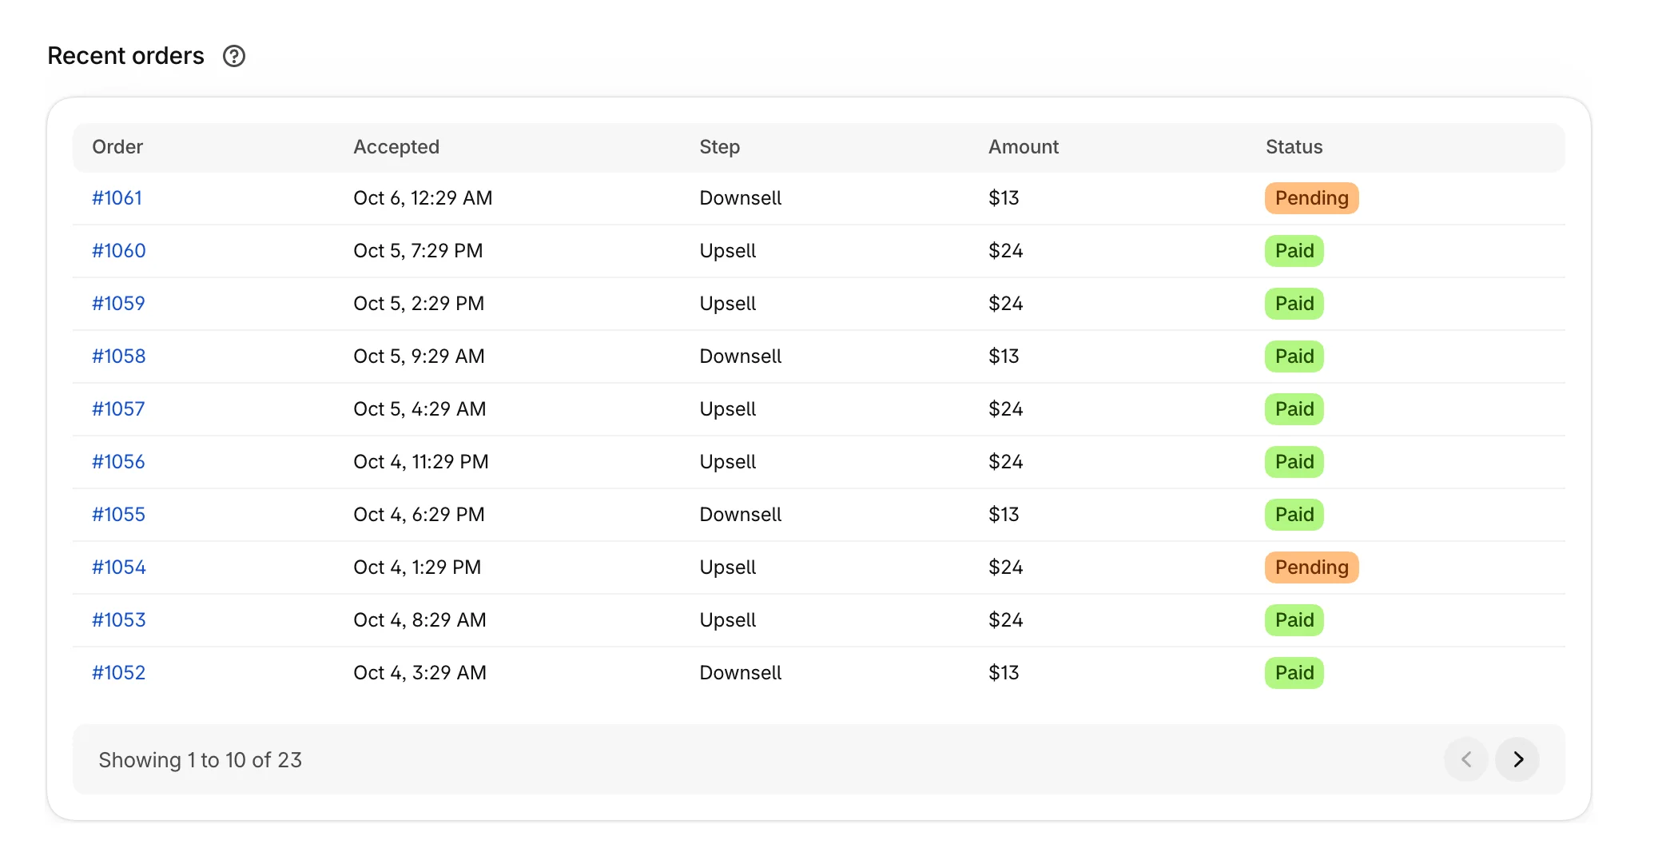Screen dimensions: 1662x868
Task: Click the $13 amount for order #1061
Action: 1004,198
